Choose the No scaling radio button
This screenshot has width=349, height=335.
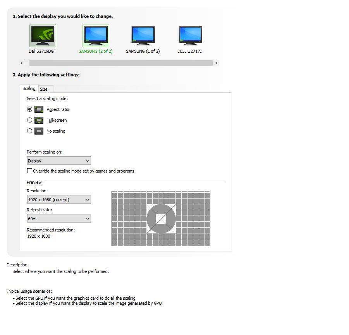(30, 131)
